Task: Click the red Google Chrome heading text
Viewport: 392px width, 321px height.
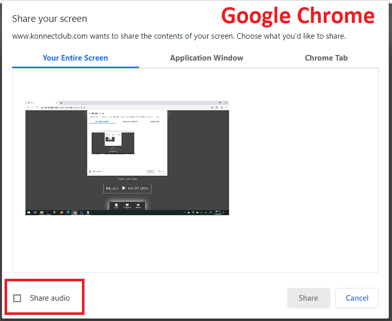Action: [x=298, y=16]
